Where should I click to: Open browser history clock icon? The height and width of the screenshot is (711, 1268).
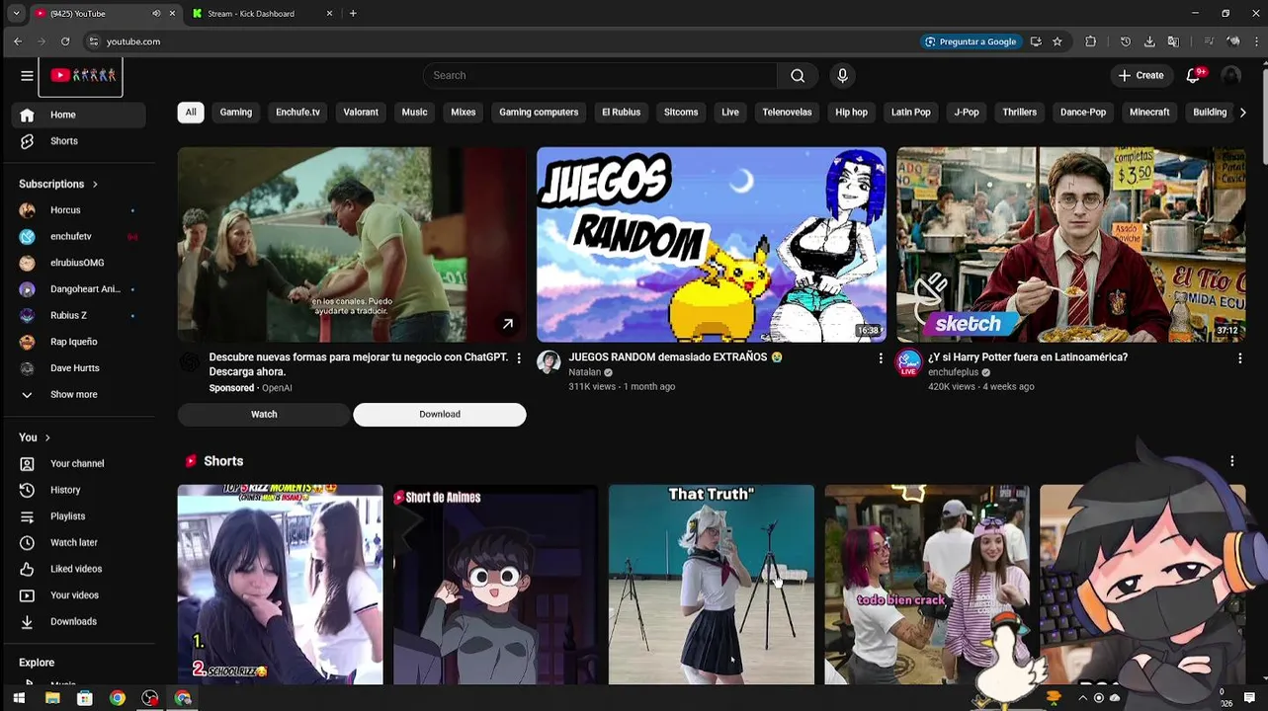tap(1126, 41)
